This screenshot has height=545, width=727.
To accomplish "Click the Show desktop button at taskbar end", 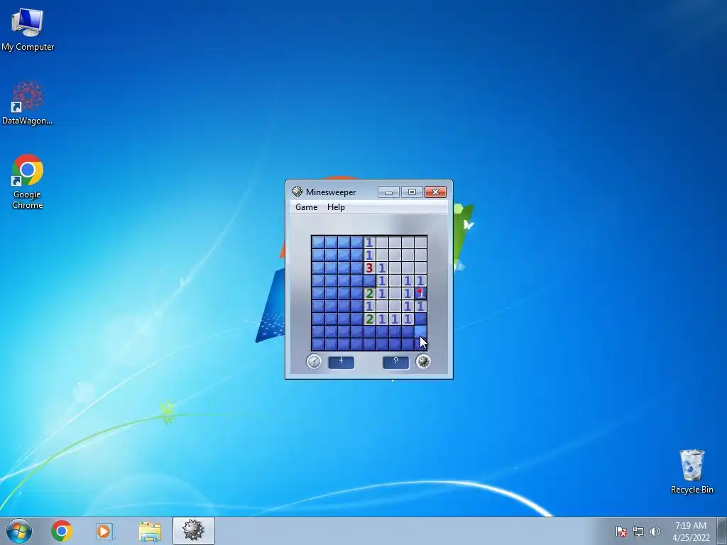I will [x=722, y=531].
